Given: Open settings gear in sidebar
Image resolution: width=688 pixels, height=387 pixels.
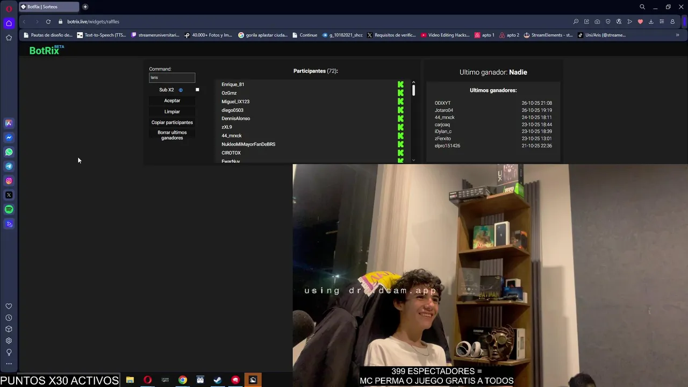Looking at the screenshot, I should pos(9,341).
